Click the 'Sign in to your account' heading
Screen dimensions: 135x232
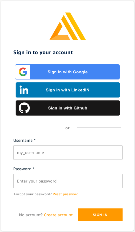[43, 52]
